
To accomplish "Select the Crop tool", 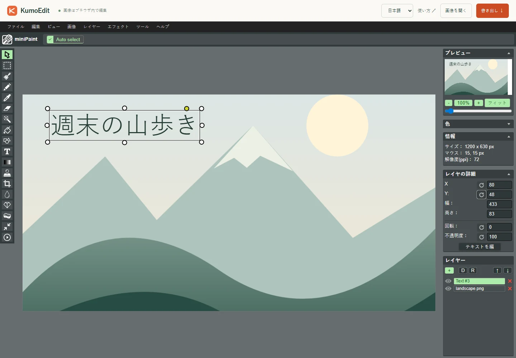I will click(7, 184).
